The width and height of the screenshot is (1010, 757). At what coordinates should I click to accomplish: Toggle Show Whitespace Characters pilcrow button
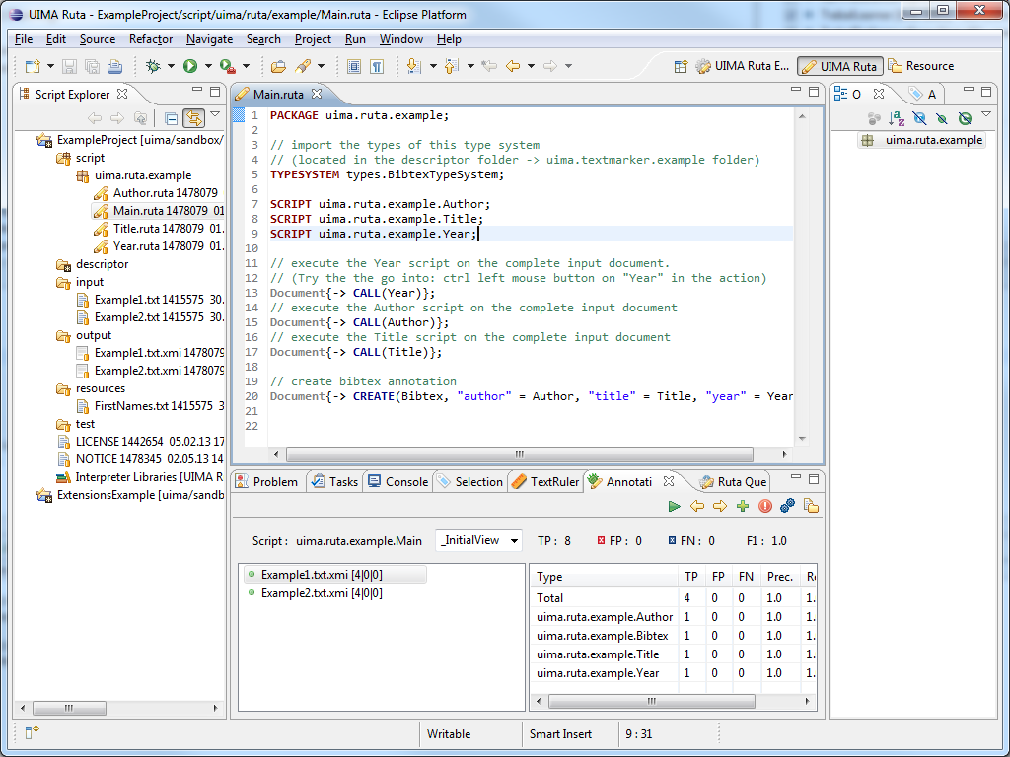click(x=377, y=66)
